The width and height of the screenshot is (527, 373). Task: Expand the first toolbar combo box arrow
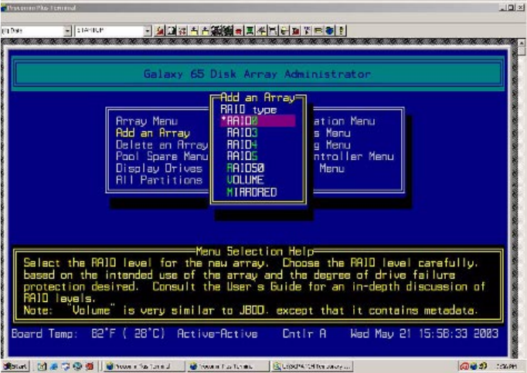68,30
